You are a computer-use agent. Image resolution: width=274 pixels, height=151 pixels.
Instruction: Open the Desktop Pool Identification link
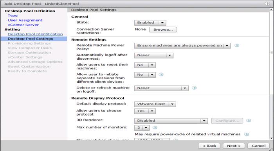pos(35,34)
